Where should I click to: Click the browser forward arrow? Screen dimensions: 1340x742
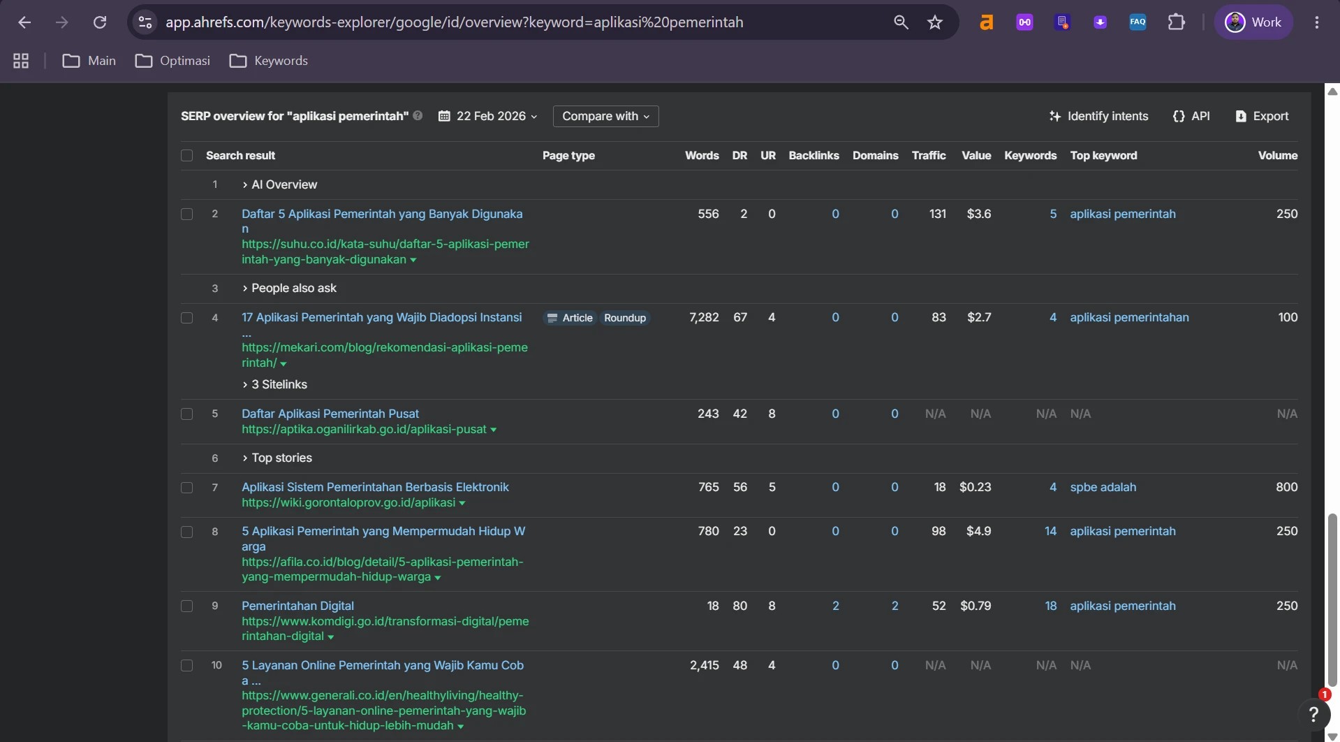pos(62,22)
